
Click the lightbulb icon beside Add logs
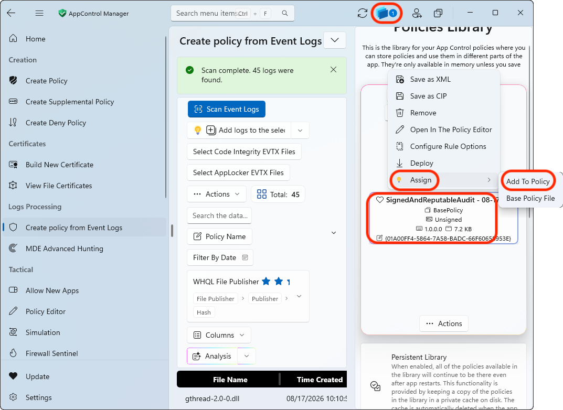[x=197, y=130]
